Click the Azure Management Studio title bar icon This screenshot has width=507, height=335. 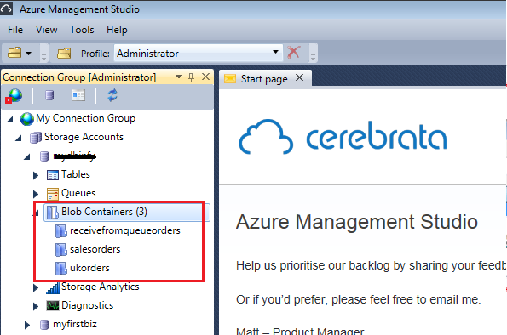pos(6,9)
